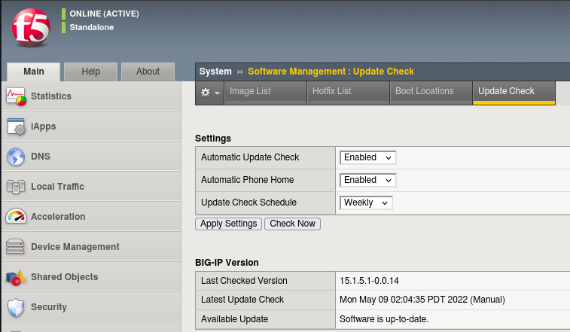Open the Statistics menu item

coord(91,96)
